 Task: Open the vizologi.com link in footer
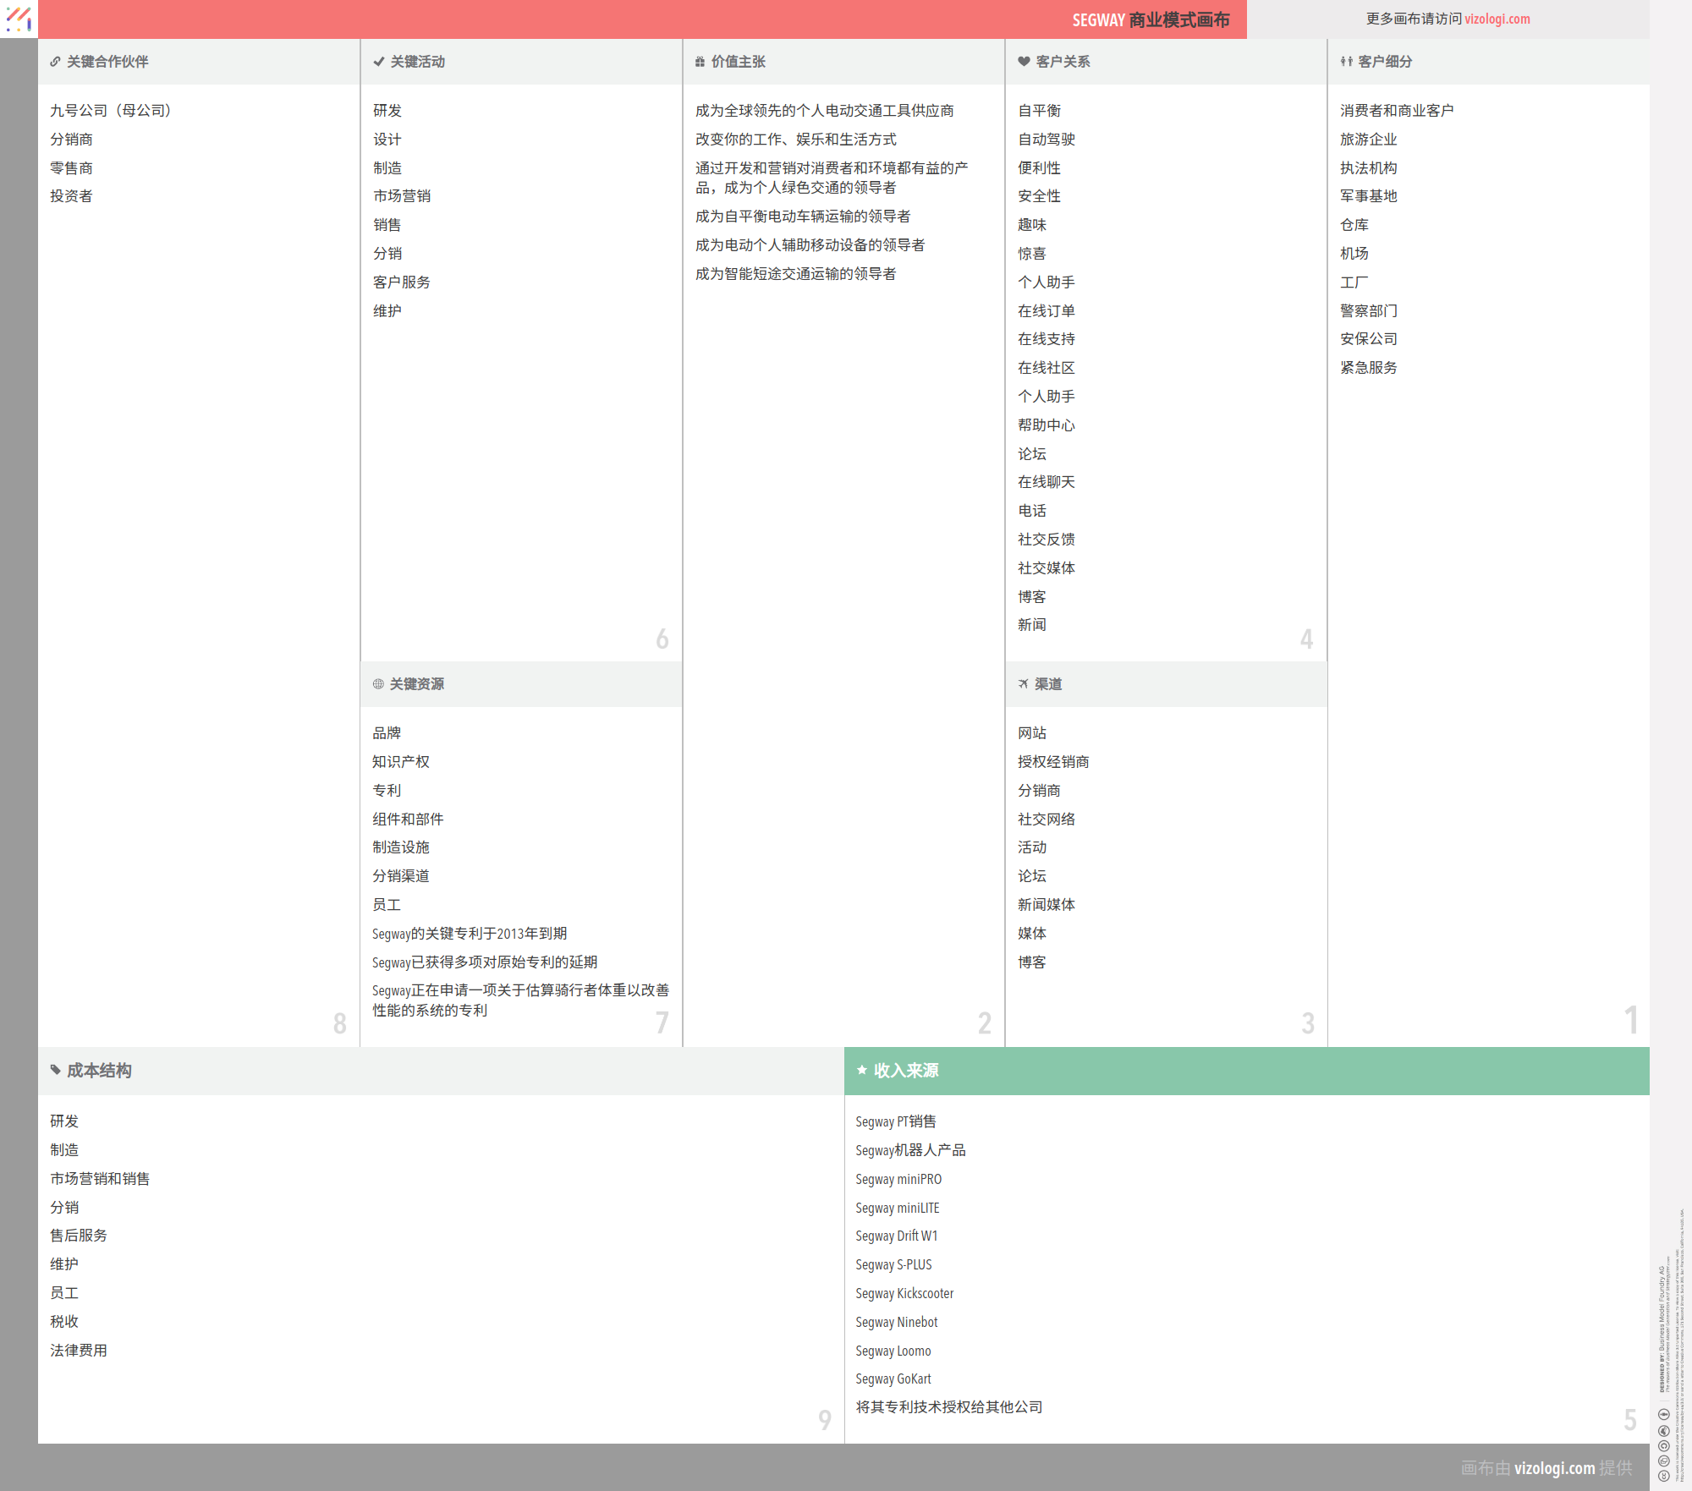tap(1554, 1468)
